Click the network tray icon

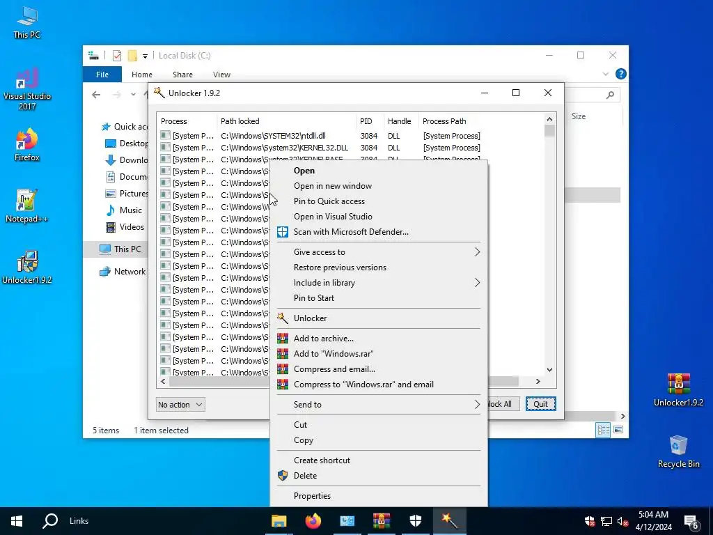point(606,521)
